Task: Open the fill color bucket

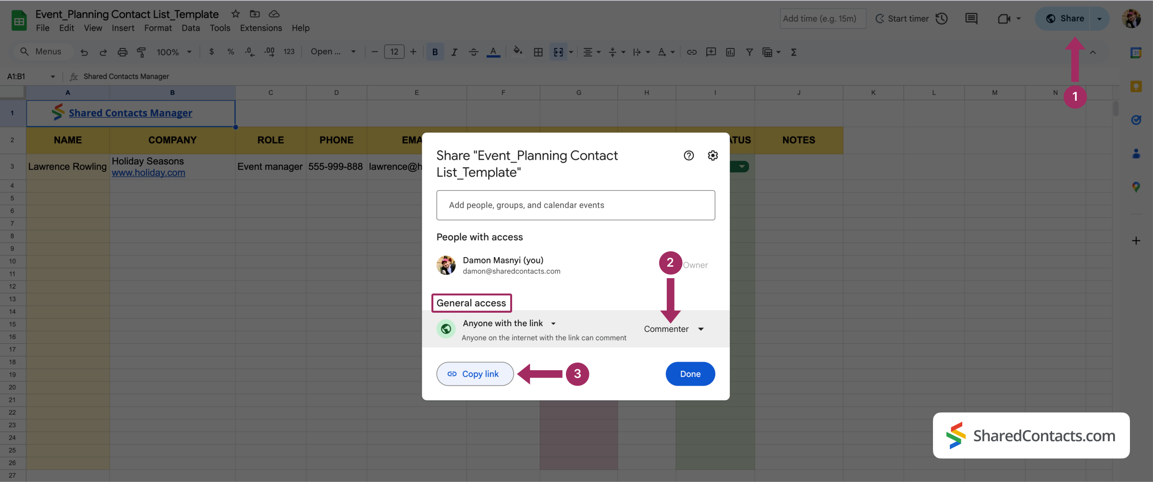Action: tap(517, 51)
